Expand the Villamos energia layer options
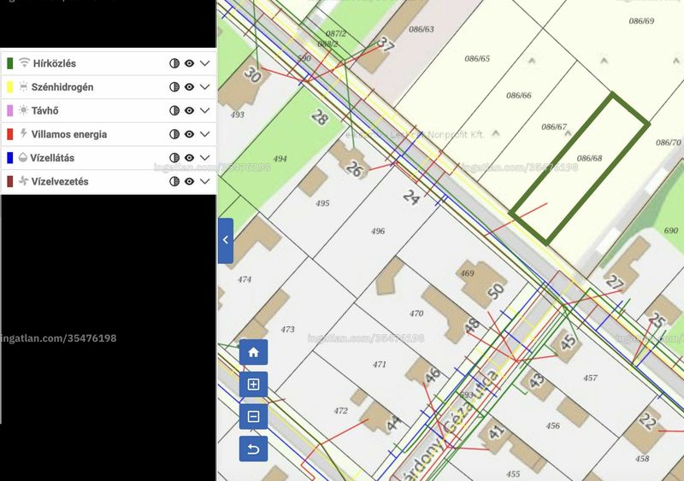Screen dimensions: 684x481 tap(205, 134)
